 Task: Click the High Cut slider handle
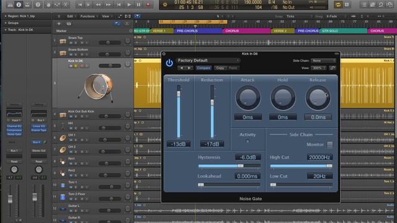tap(329, 166)
